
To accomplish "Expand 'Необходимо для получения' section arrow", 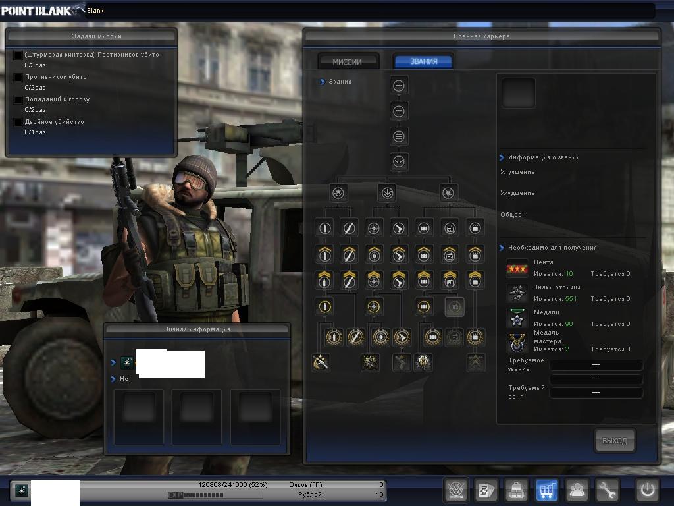I will (x=502, y=248).
